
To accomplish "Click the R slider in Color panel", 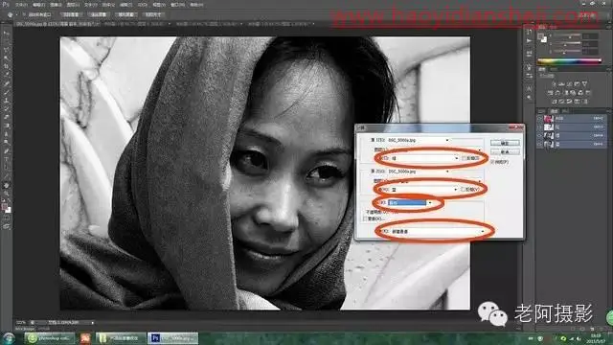I will [x=567, y=34].
